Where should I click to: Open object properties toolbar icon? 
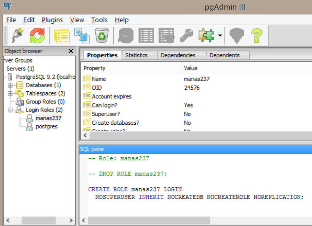coord(62,35)
